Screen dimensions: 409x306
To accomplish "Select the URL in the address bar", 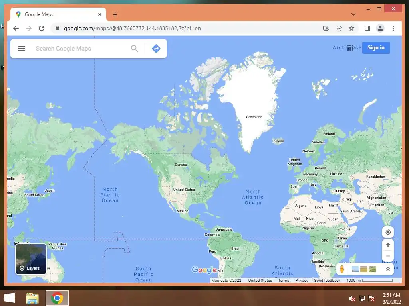I will pyautogui.click(x=132, y=28).
